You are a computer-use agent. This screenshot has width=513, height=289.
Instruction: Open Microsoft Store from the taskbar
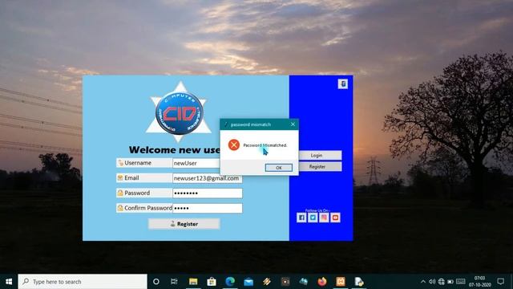coord(212,282)
